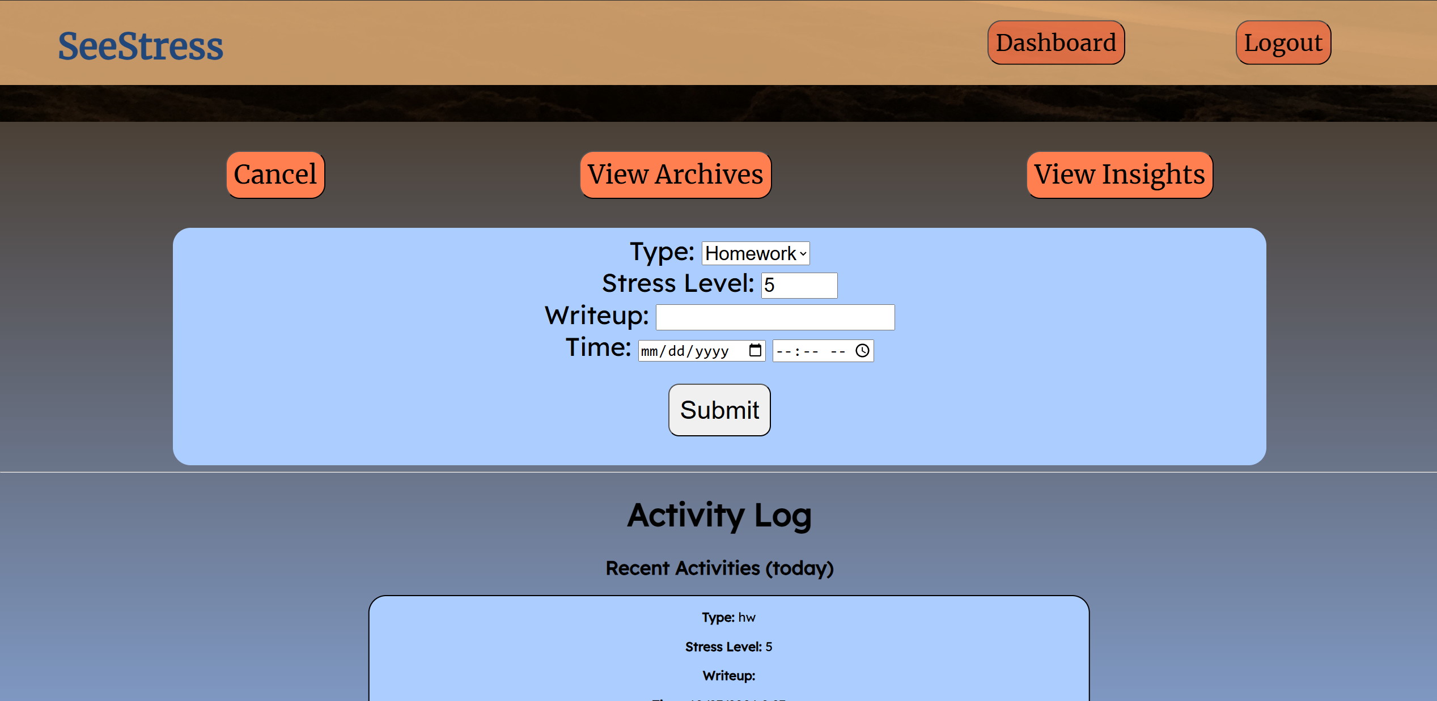Image resolution: width=1437 pixels, height=701 pixels.
Task: Select the mm month segment of date
Action: coord(650,351)
